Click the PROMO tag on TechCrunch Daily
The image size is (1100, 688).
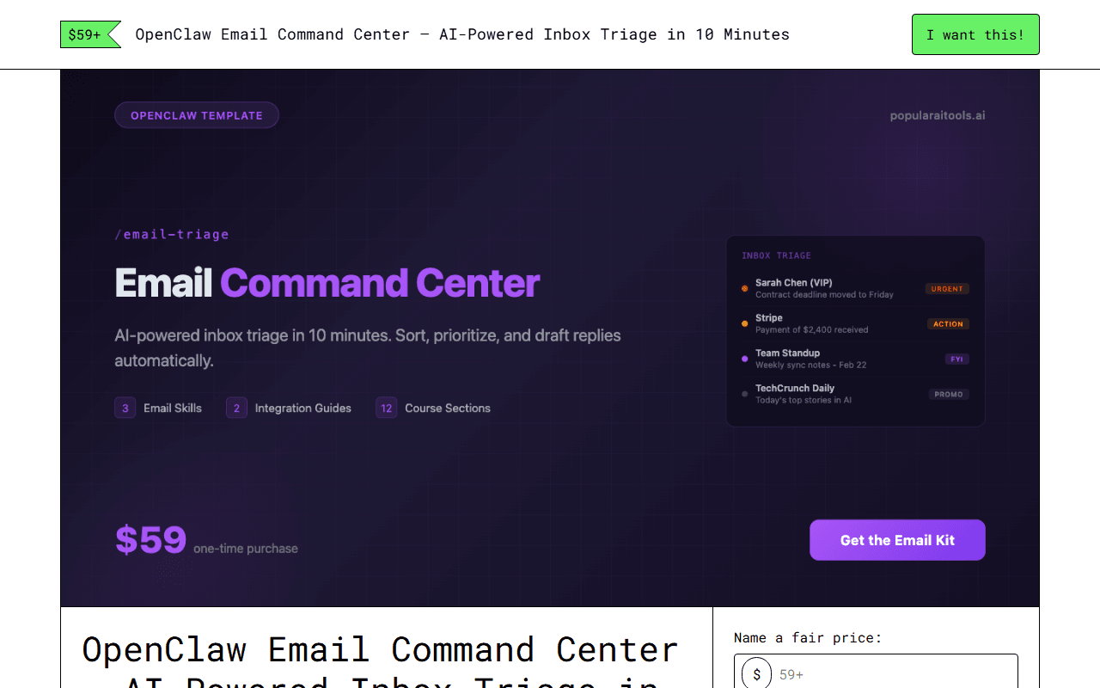[x=948, y=394]
